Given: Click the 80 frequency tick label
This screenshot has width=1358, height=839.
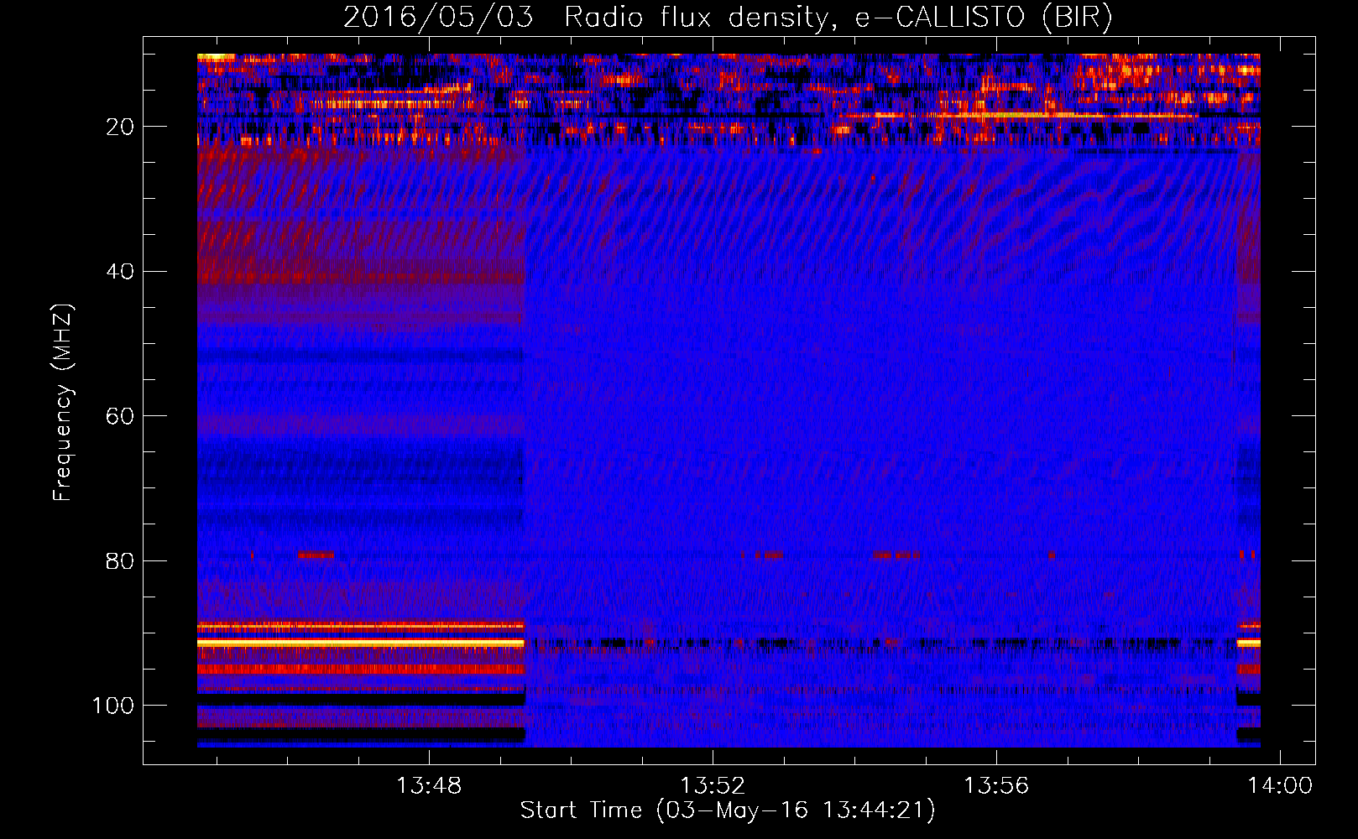Looking at the screenshot, I should [x=120, y=560].
